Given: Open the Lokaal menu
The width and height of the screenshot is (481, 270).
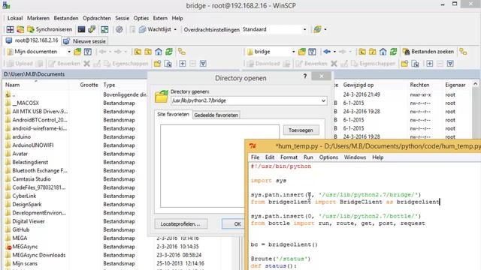Looking at the screenshot, I should pyautogui.click(x=15, y=18).
